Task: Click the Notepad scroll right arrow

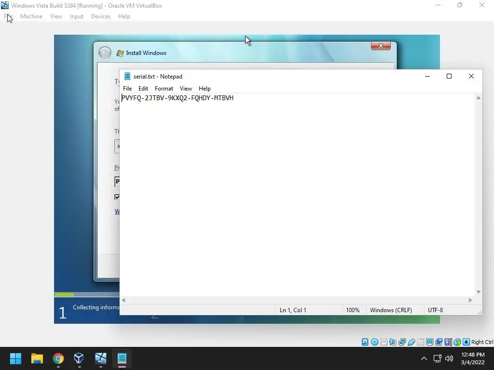Action: (x=470, y=300)
